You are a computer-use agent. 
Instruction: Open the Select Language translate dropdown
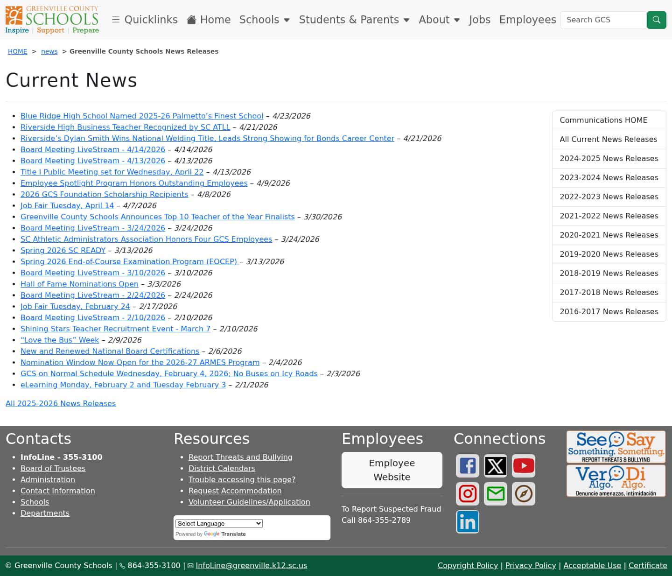coord(218,523)
